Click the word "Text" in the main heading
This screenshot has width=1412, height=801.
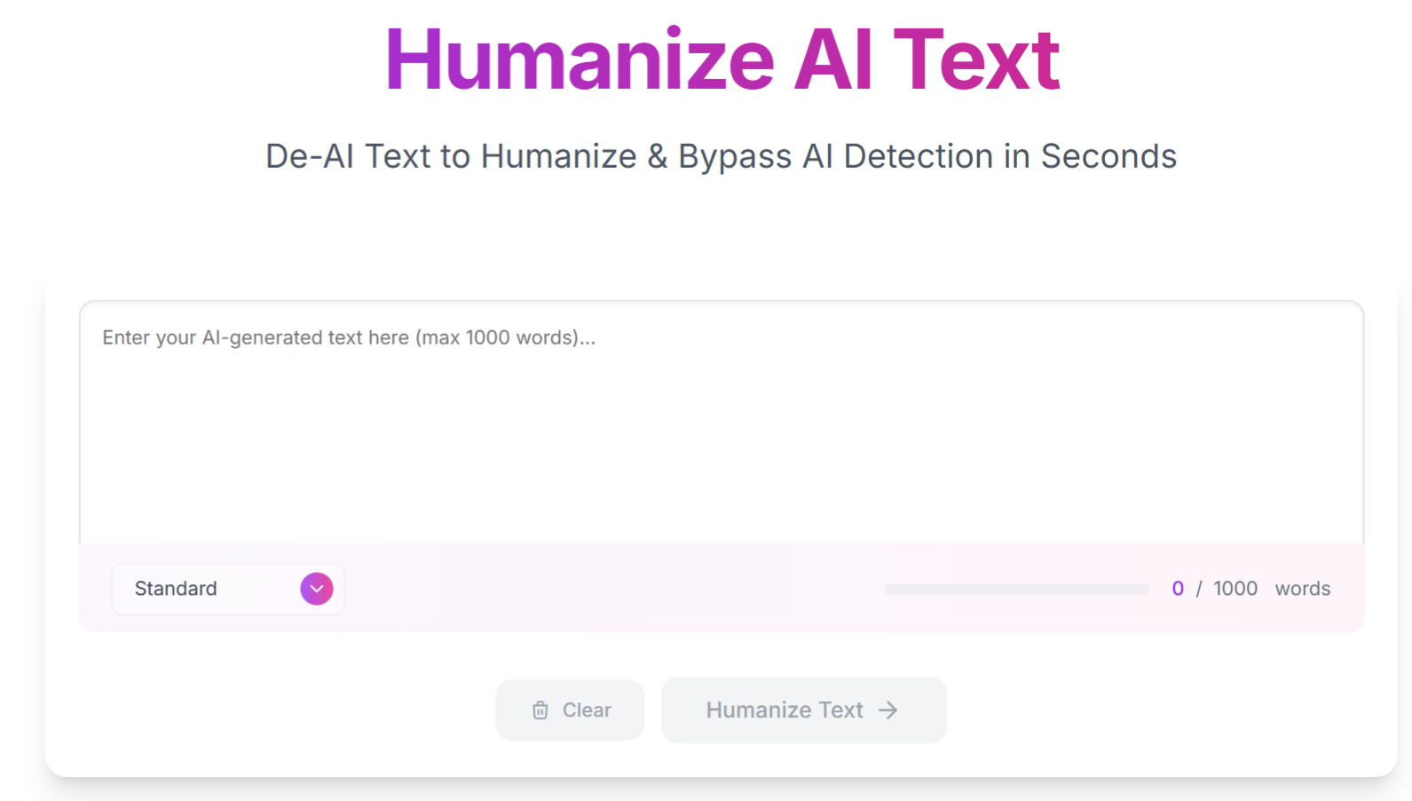[976, 60]
